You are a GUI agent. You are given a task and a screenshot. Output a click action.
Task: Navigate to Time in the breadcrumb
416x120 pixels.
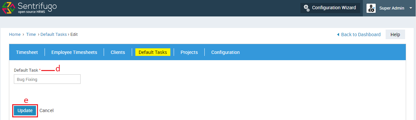click(31, 34)
